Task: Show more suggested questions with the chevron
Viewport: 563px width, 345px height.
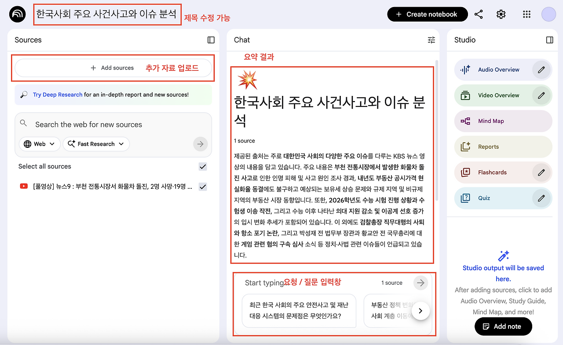Action: tap(420, 311)
